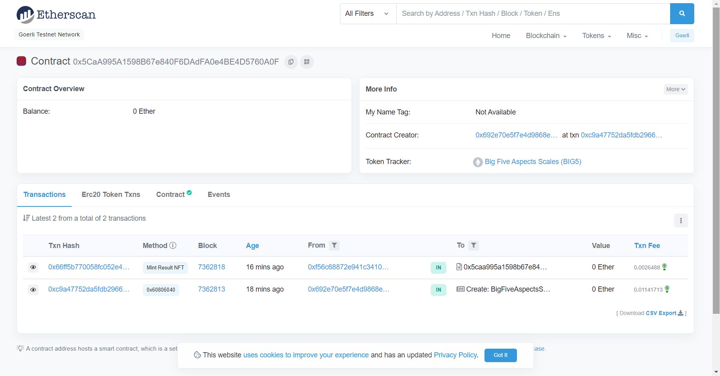Viewport: 720px width, 376px height.
Task: Click CSV Export link
Action: click(x=661, y=313)
